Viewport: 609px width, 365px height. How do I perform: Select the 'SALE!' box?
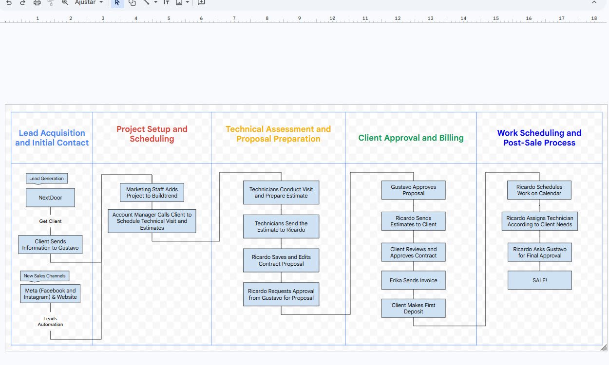(539, 280)
